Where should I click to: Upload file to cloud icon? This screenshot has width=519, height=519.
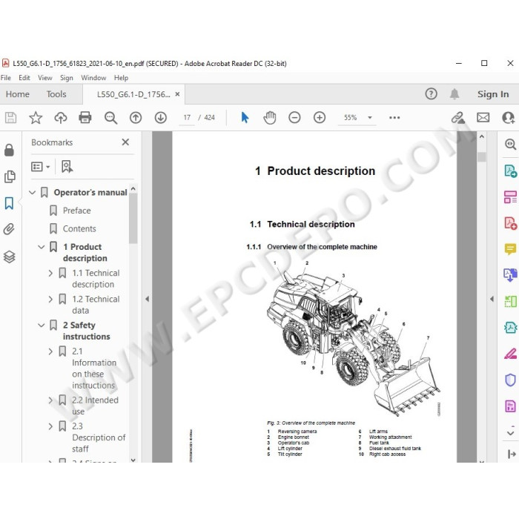(x=61, y=117)
